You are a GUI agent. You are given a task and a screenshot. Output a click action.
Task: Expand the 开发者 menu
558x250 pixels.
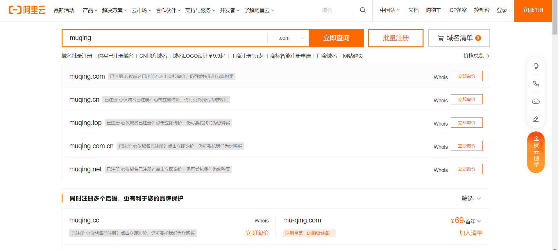pyautogui.click(x=230, y=10)
